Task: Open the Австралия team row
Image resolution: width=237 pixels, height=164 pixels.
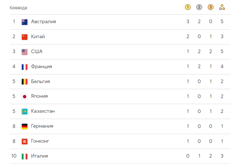Action: coord(120,22)
